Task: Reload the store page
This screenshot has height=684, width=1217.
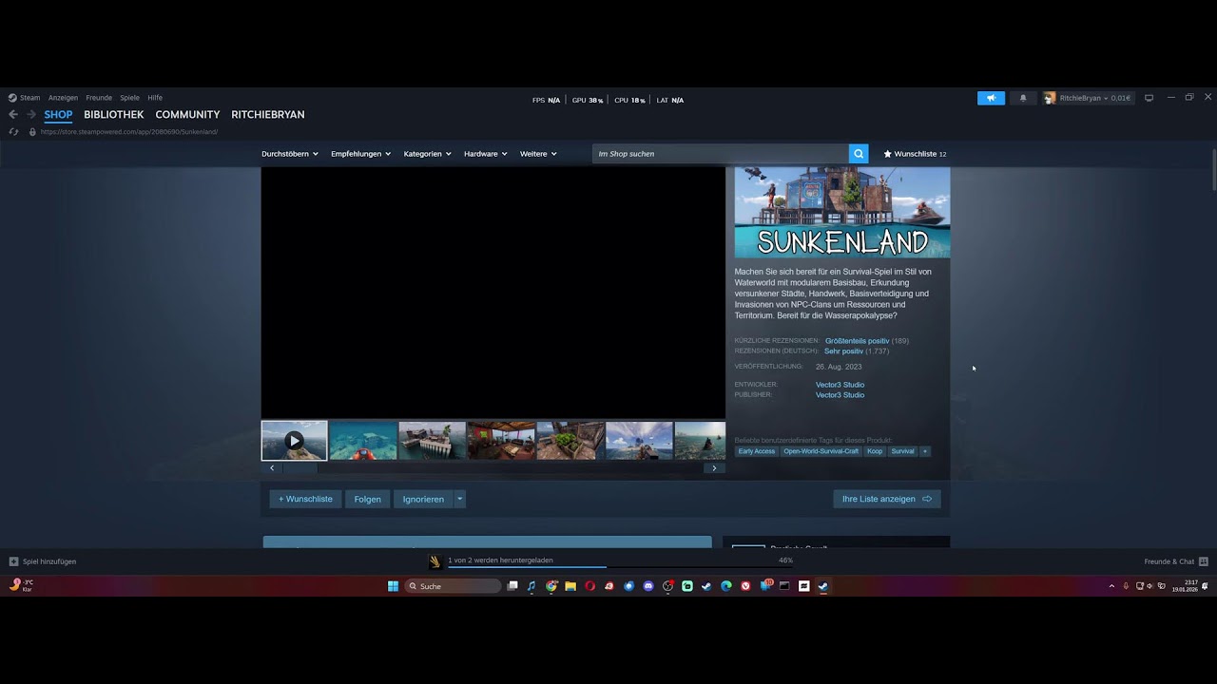Action: point(13,132)
